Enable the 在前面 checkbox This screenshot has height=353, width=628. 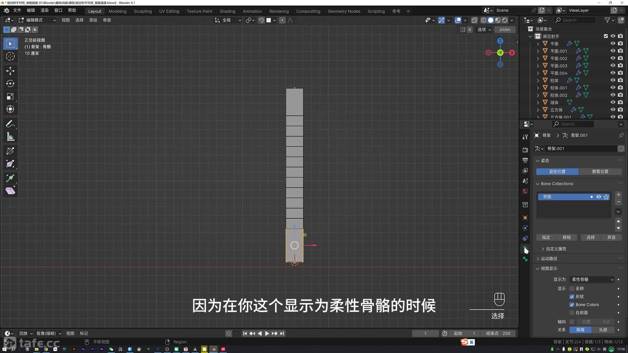coord(572,313)
